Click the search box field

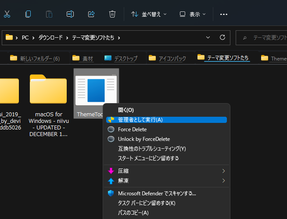262,38
